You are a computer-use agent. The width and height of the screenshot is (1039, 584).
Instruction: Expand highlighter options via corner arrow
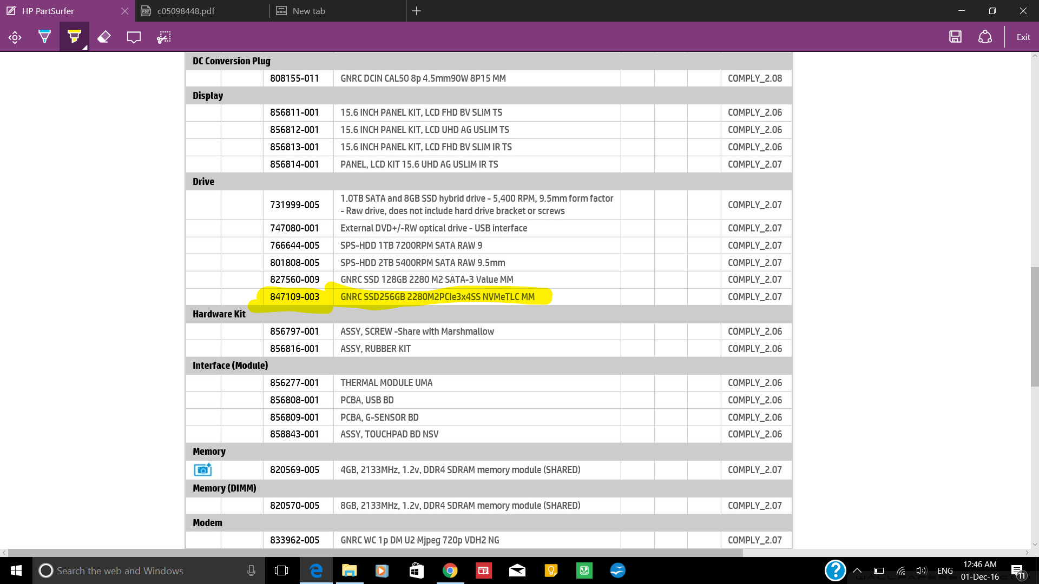[85, 48]
